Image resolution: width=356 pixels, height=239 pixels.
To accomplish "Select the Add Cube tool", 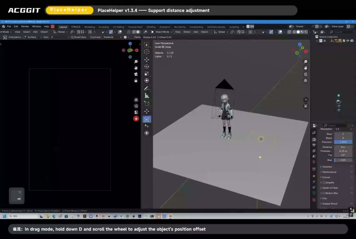I will [147, 104].
